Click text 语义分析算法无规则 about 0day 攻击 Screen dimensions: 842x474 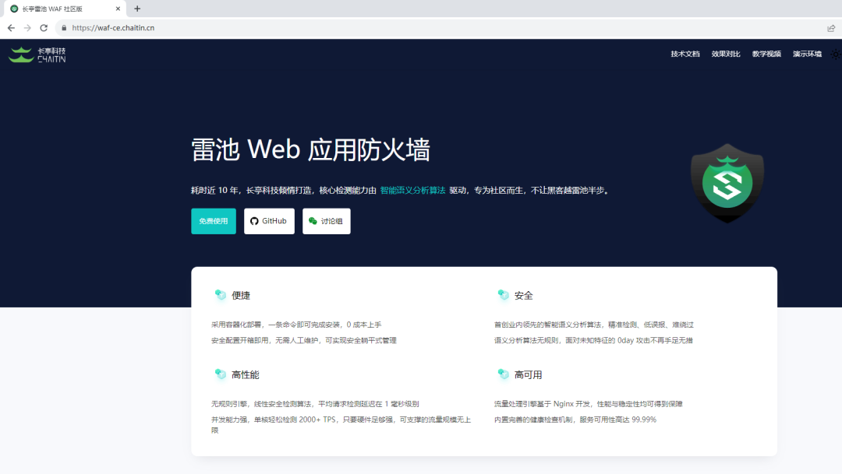coord(593,340)
